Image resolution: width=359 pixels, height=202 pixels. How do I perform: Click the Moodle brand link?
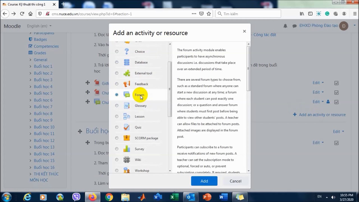pos(12,26)
